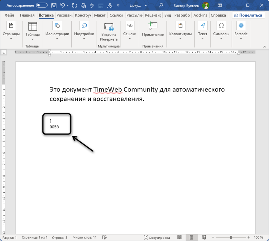Open the Символы omega icon

221,25
